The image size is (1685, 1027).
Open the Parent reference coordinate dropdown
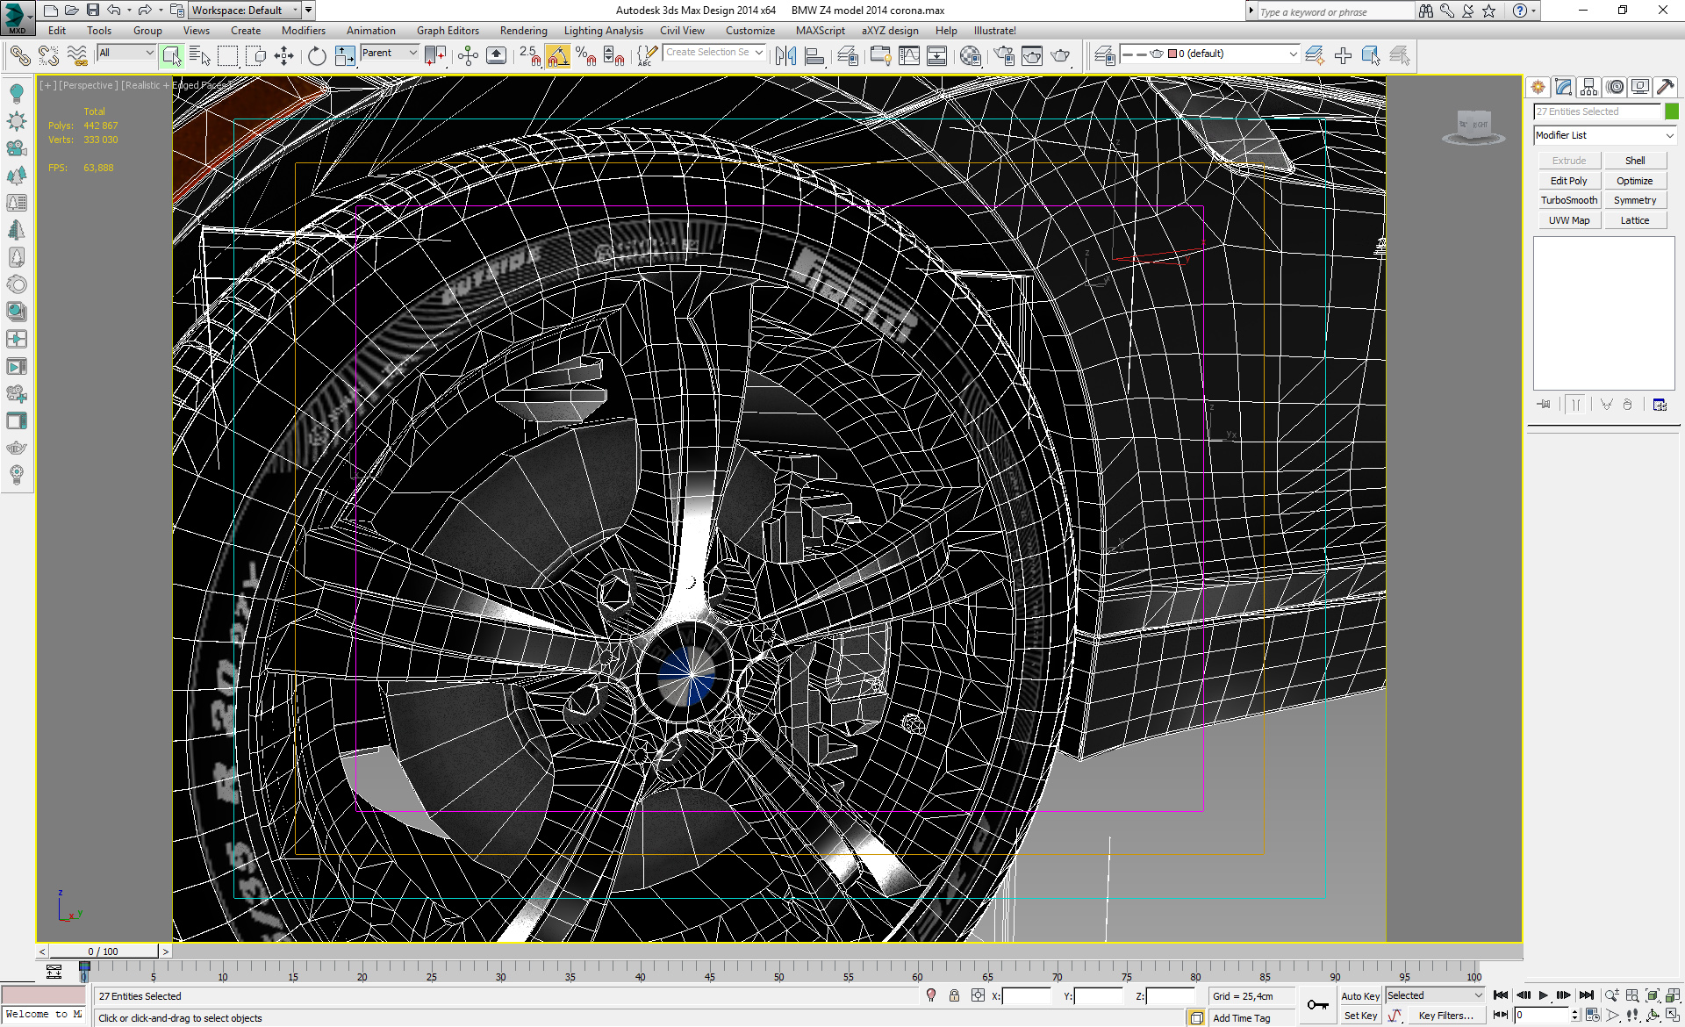click(x=390, y=53)
